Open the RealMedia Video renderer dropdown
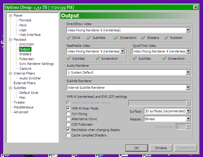203x157 pixels. 122,51
